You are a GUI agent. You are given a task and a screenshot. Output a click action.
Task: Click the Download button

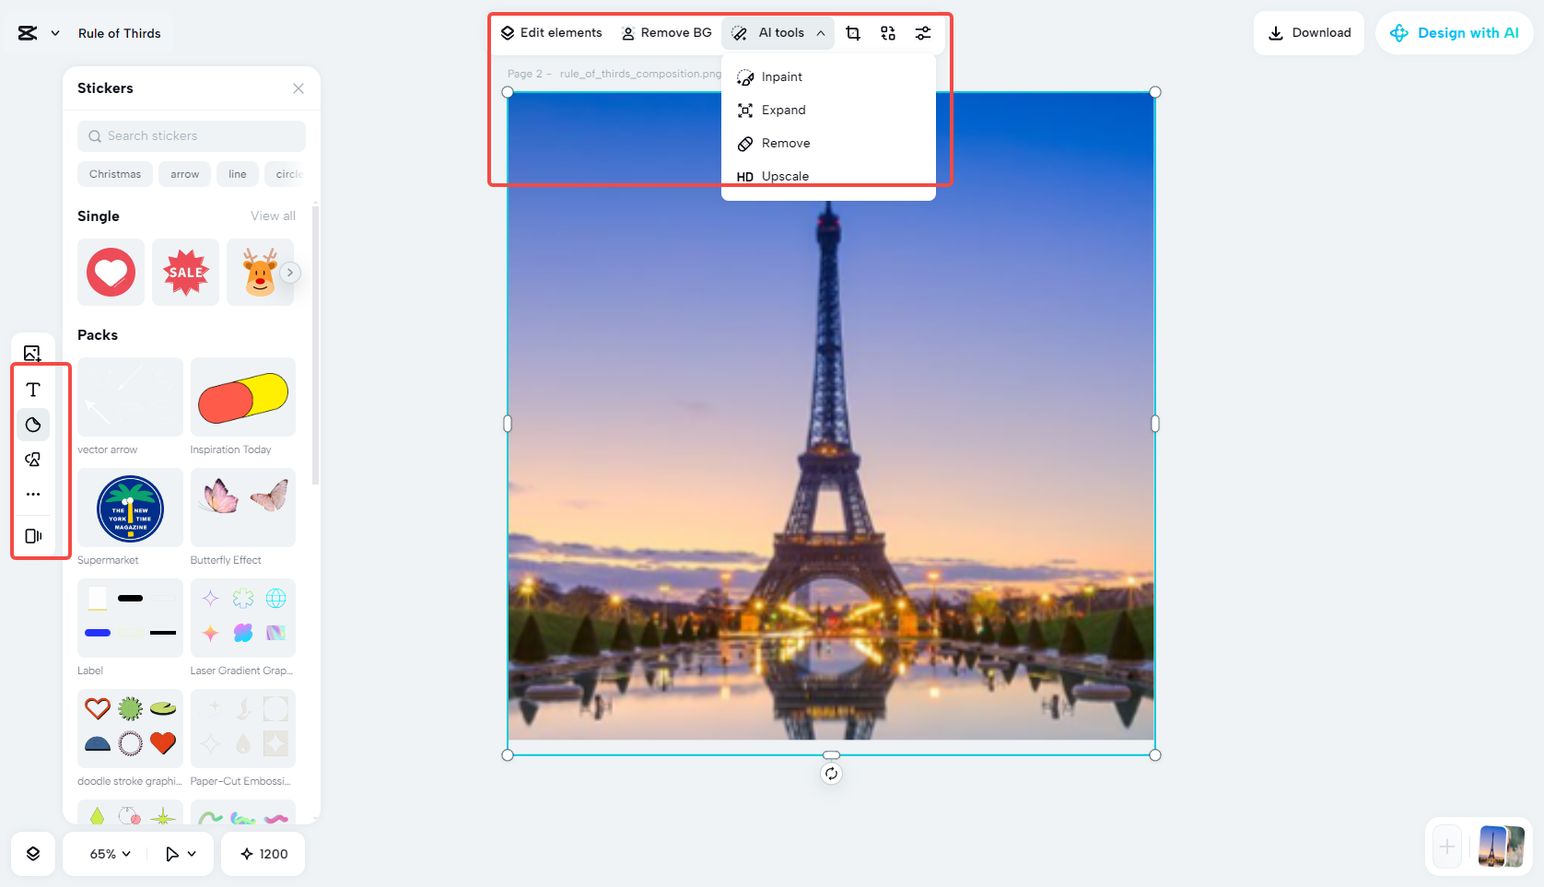[x=1309, y=32]
